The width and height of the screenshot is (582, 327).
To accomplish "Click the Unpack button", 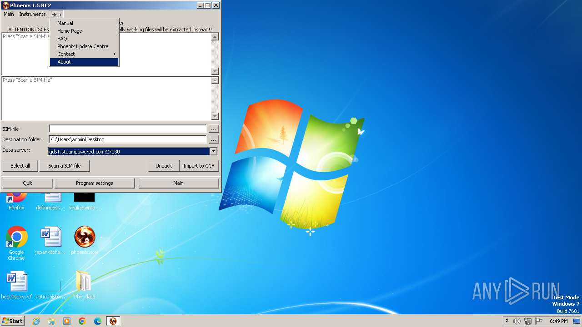I will click(164, 166).
